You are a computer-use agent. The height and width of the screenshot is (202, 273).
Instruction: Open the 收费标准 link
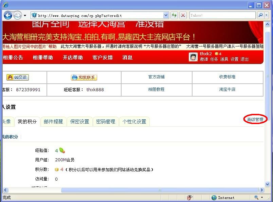coord(227,77)
